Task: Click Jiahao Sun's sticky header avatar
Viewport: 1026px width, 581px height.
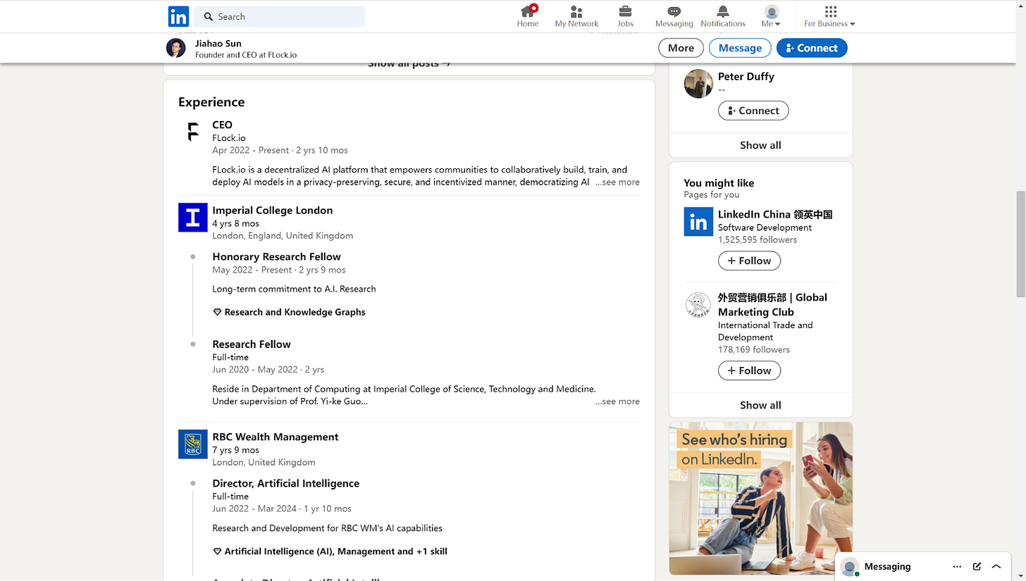Action: point(175,48)
